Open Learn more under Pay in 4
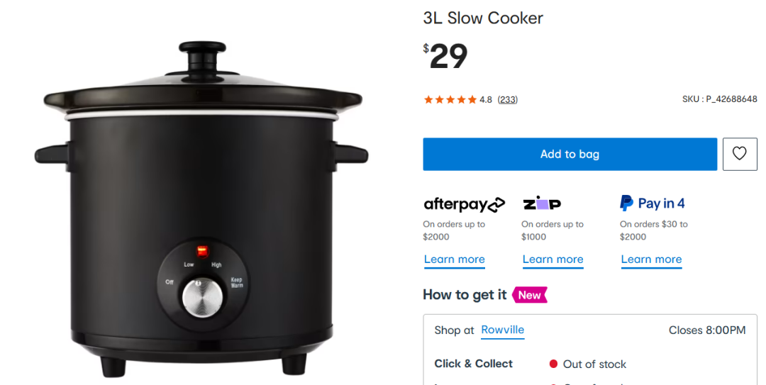The image size is (766, 385). [x=651, y=260]
